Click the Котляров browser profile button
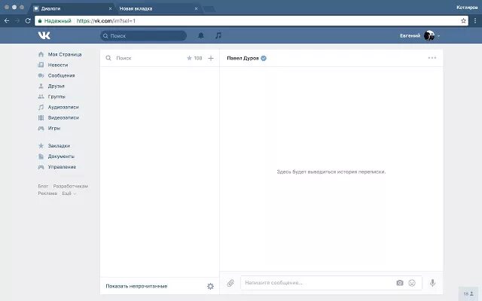The height and width of the screenshot is (301, 482). point(467,8)
